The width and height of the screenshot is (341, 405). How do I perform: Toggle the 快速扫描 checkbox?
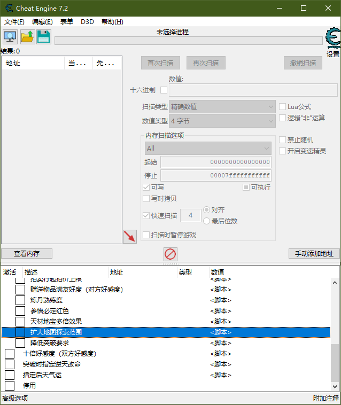click(x=146, y=215)
